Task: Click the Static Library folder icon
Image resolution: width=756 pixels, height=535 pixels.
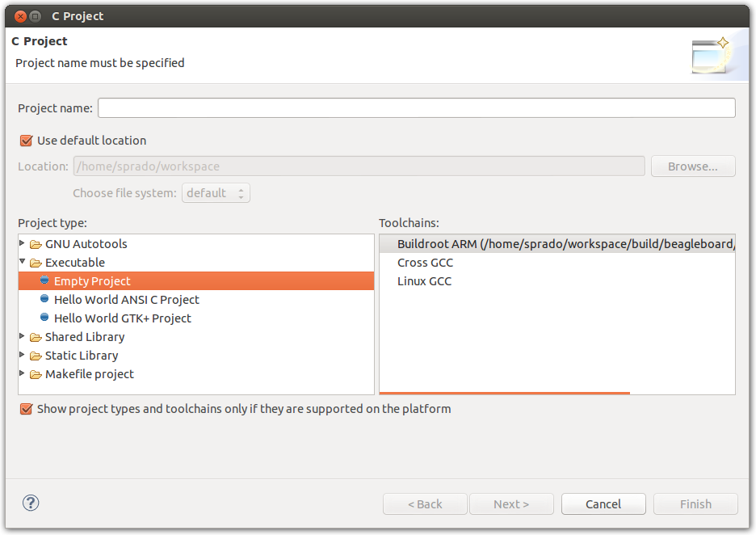Action: tap(36, 356)
